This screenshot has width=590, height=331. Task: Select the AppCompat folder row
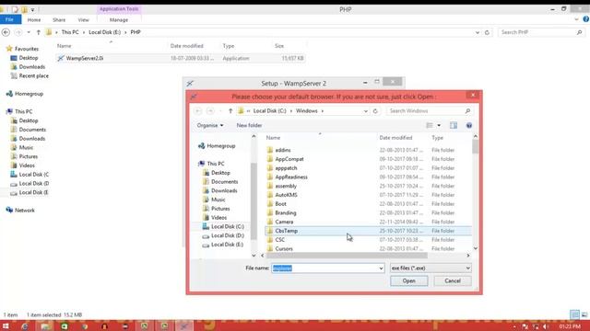point(369,159)
